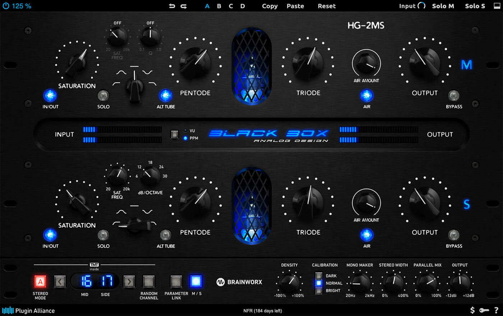
Task: Open the dollar sign store icon
Action: [x=472, y=310]
